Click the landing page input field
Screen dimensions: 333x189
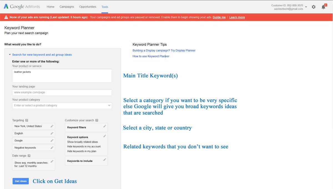(x=62, y=93)
